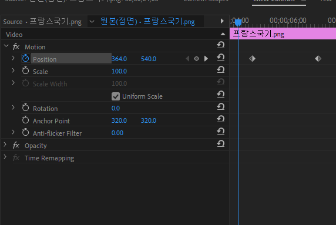Toggle Rotation animation stopwatch

(x=25, y=108)
